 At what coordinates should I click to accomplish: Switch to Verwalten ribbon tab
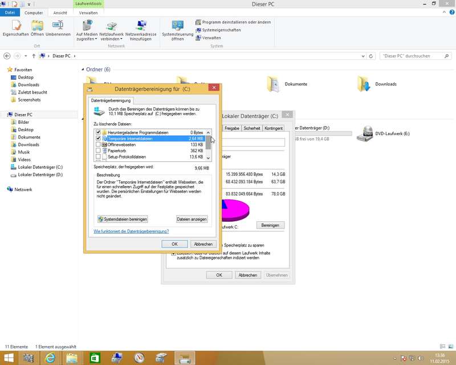[x=88, y=13]
